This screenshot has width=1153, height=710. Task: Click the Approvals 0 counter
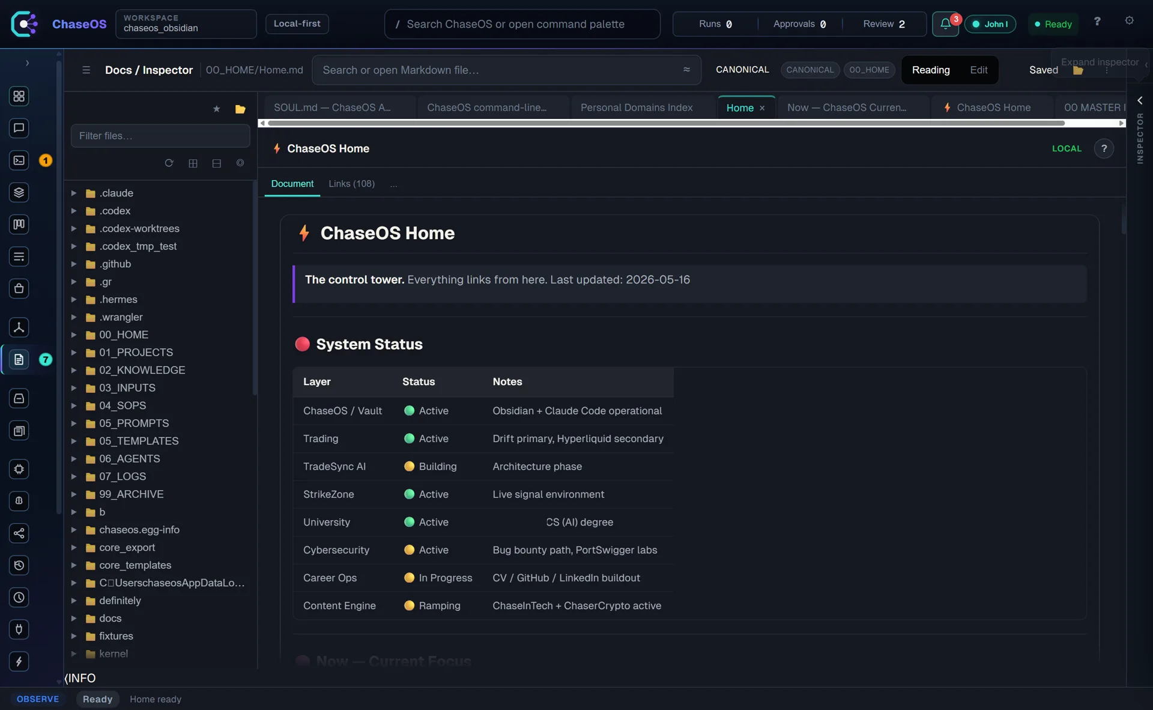click(x=799, y=24)
